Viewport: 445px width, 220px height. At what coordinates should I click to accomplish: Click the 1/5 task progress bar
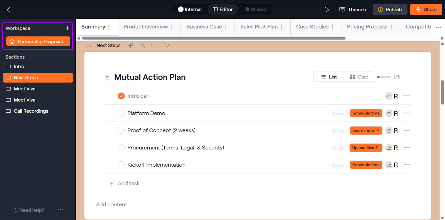coord(384,77)
